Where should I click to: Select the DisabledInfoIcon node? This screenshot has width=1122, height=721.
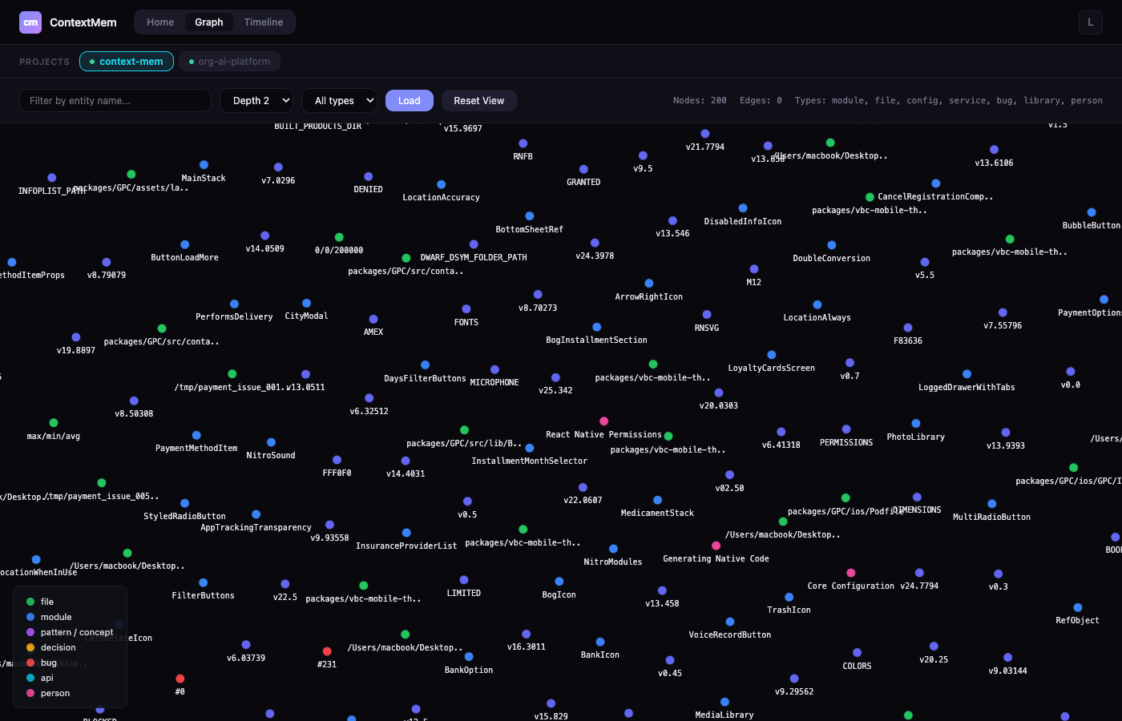743,208
